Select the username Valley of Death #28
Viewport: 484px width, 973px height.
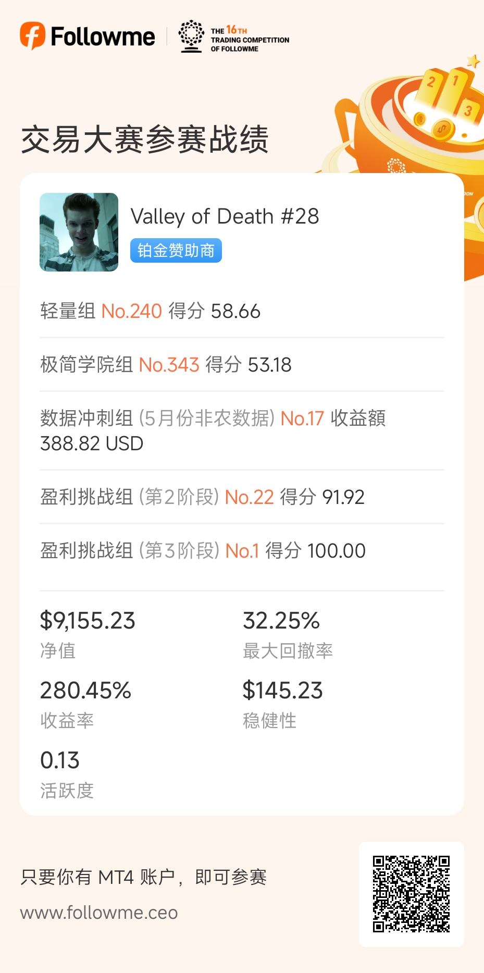tap(225, 216)
